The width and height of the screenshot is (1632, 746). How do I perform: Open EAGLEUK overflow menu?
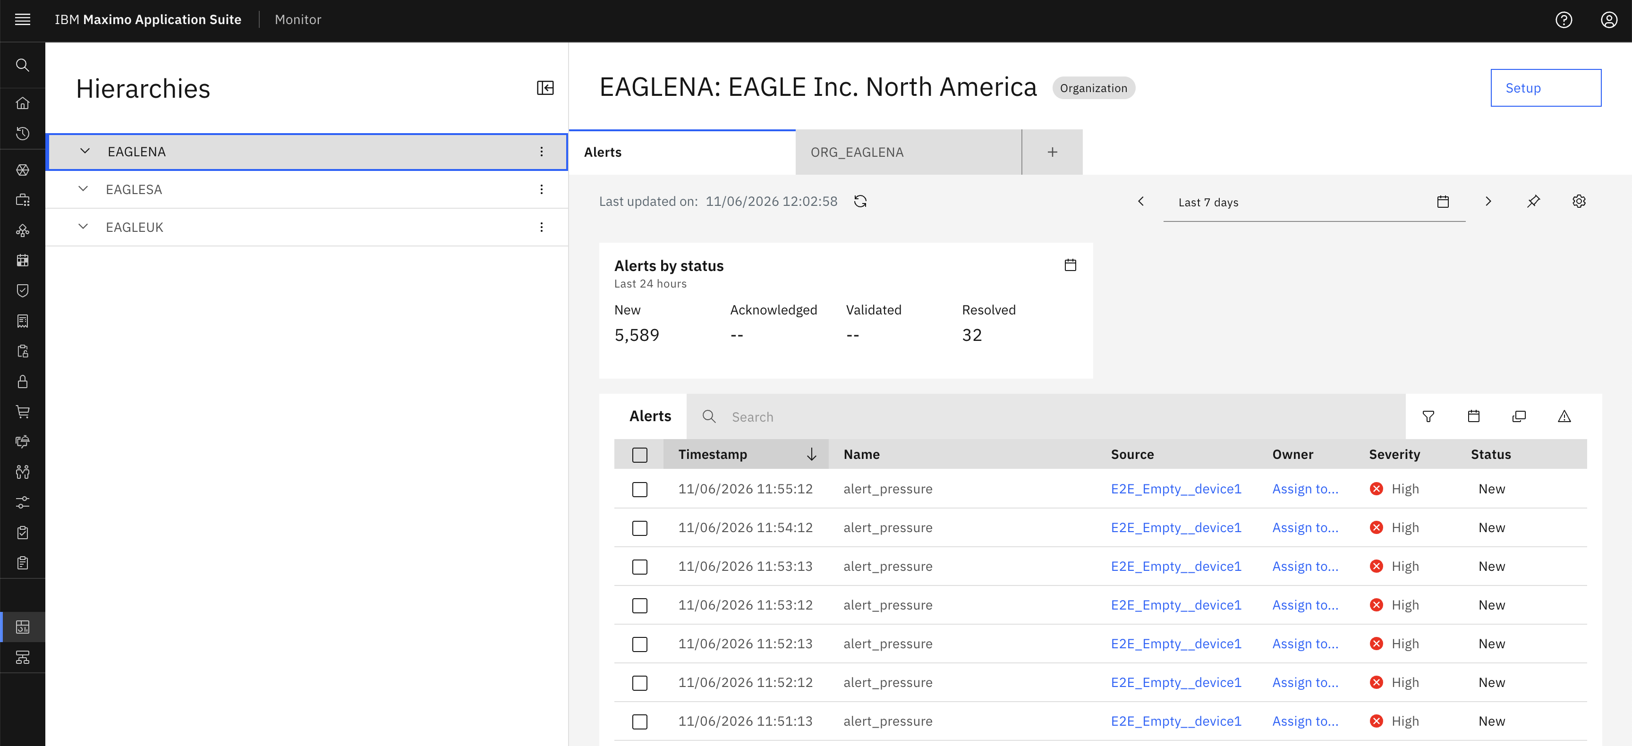click(x=542, y=228)
